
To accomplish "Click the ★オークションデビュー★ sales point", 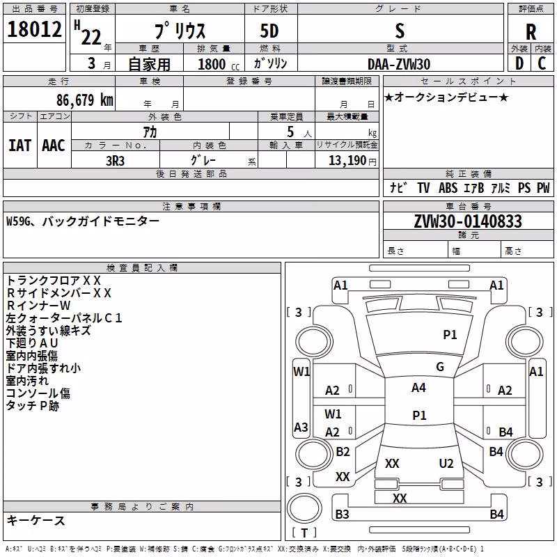I will point(446,97).
